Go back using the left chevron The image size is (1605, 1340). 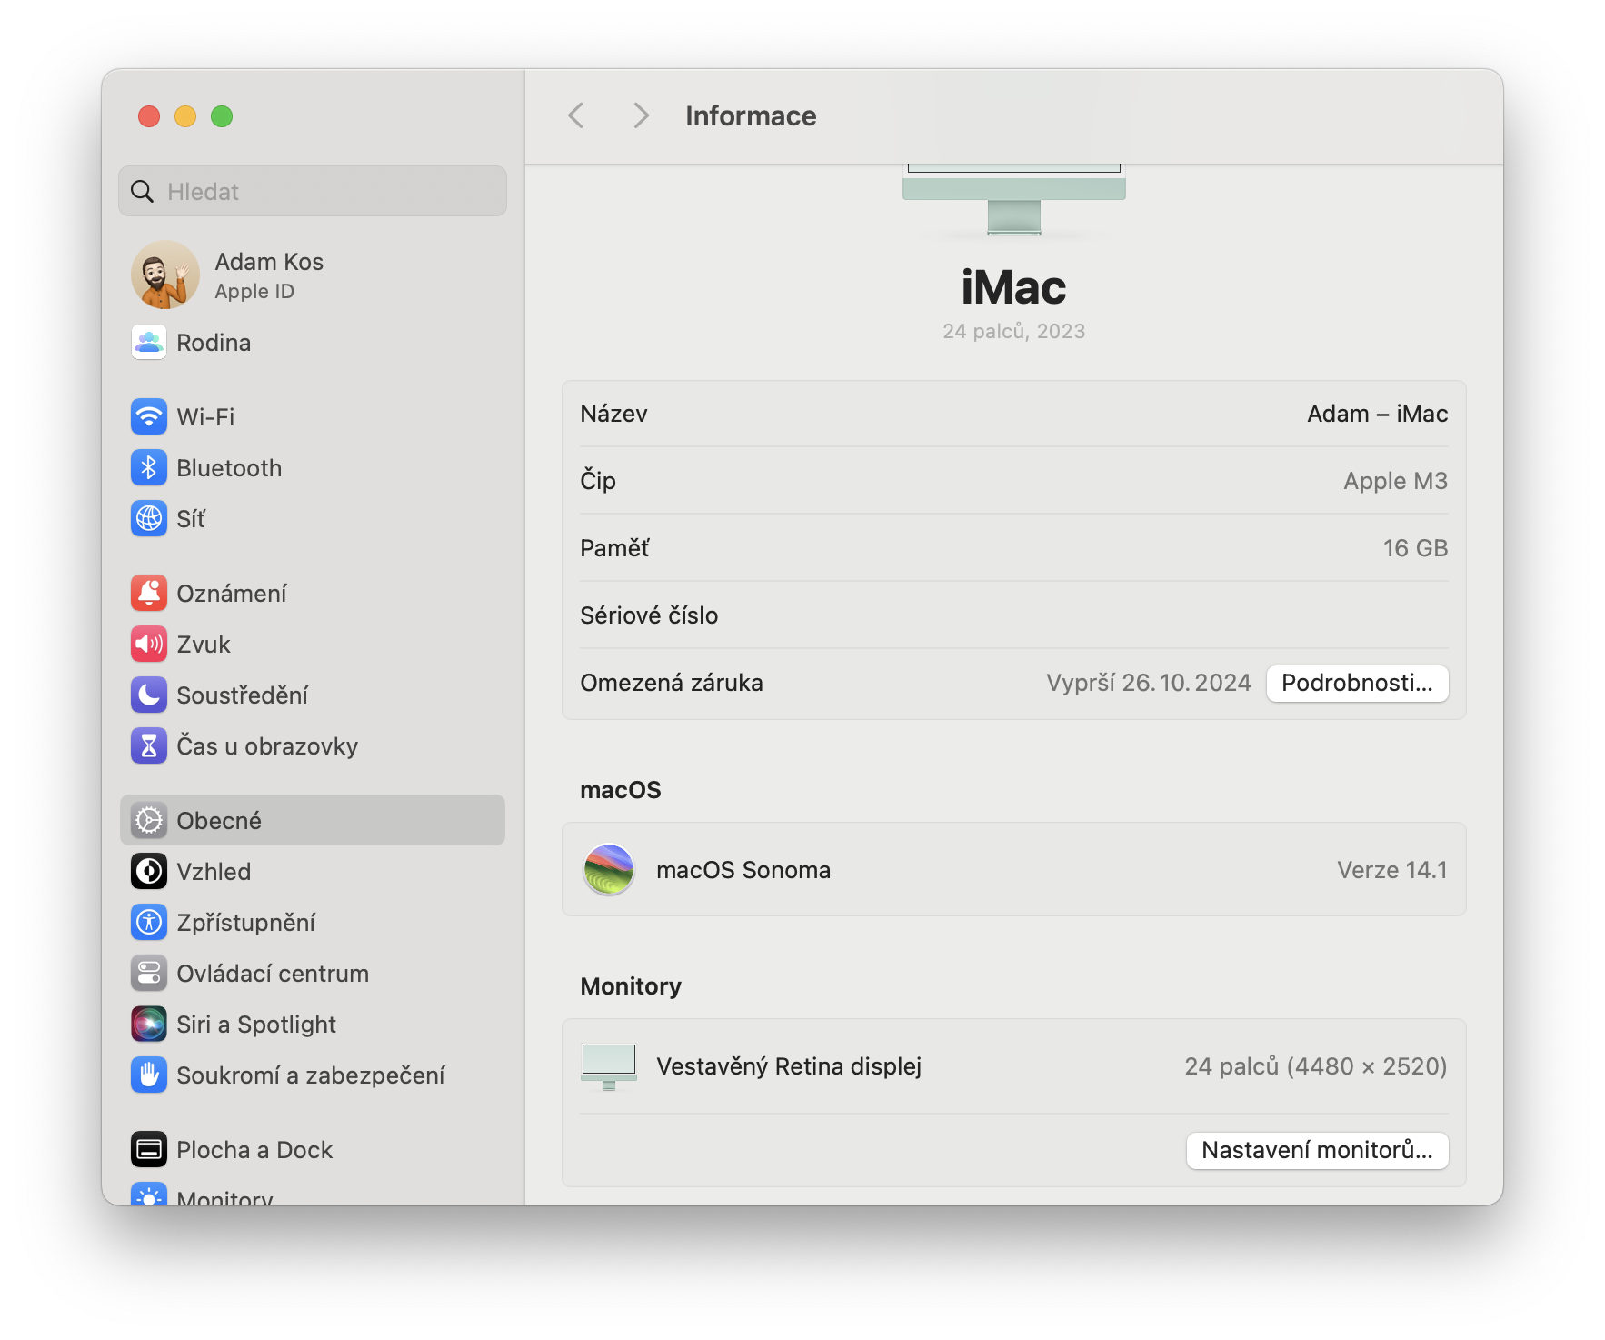point(575,115)
